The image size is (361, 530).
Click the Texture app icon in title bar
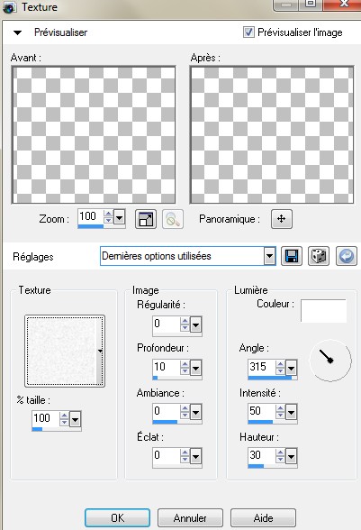pos(9,7)
